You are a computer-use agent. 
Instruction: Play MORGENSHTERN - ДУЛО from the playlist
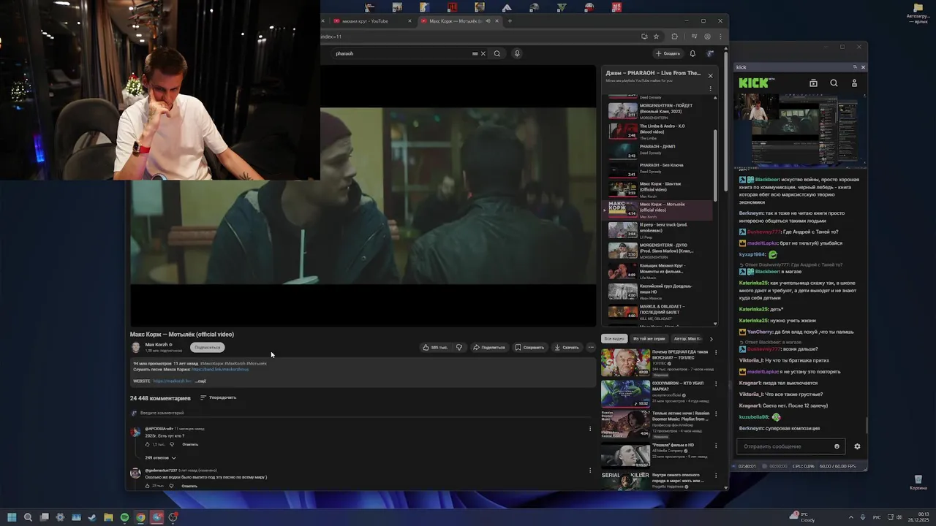658,251
